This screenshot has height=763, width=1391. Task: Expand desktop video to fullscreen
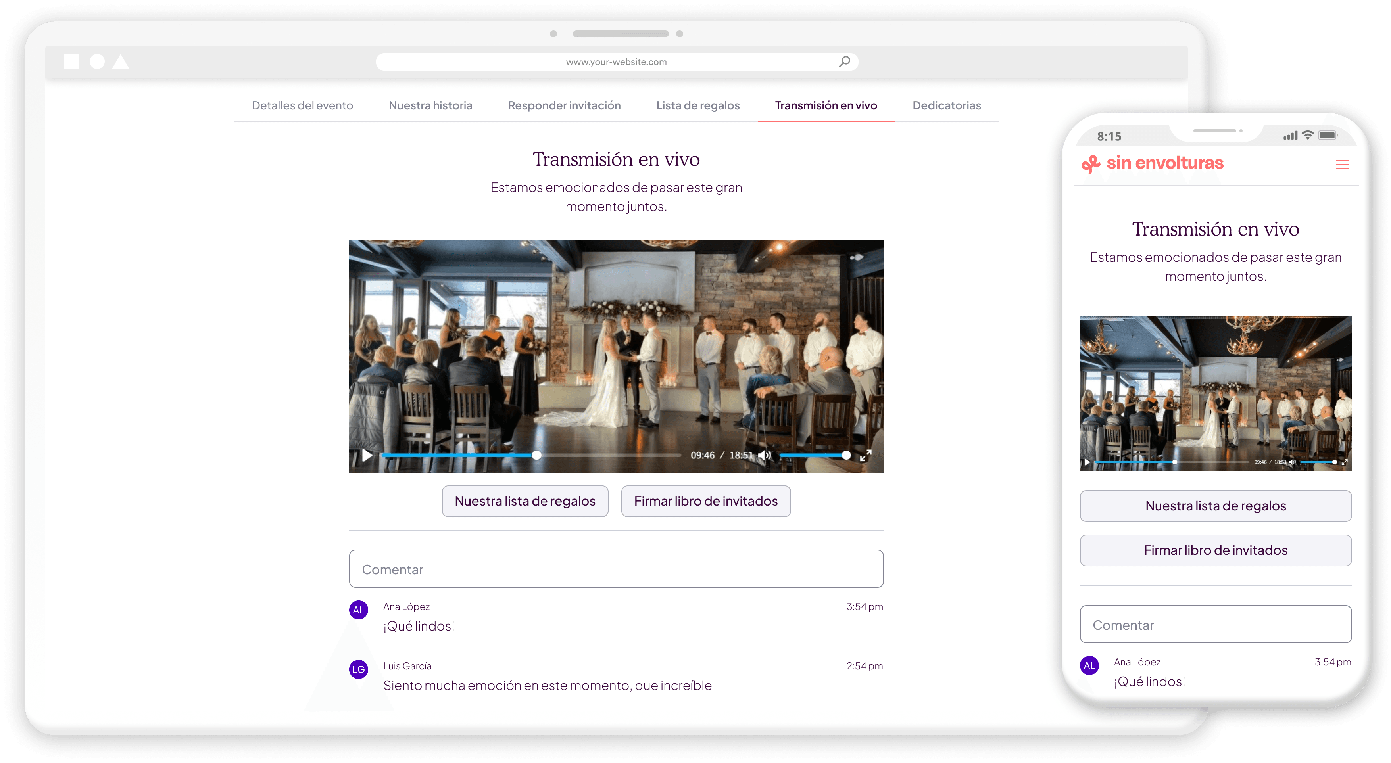[866, 455]
